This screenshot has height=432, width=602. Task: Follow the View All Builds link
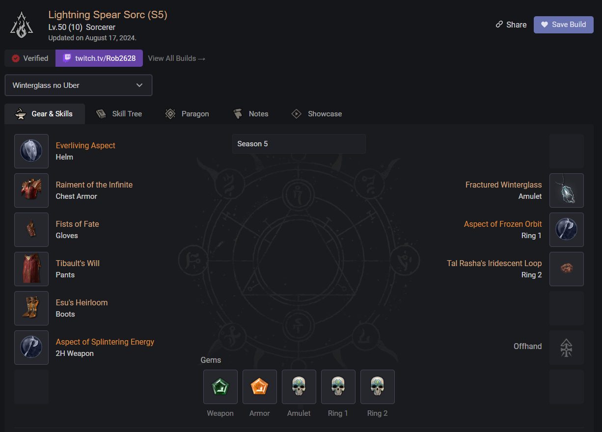click(177, 58)
